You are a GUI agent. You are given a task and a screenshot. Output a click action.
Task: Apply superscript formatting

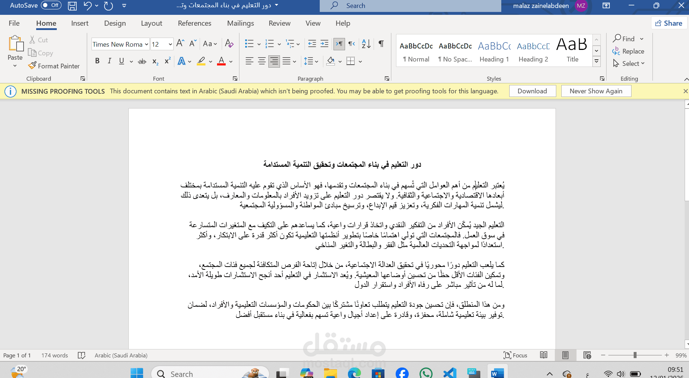tap(167, 61)
